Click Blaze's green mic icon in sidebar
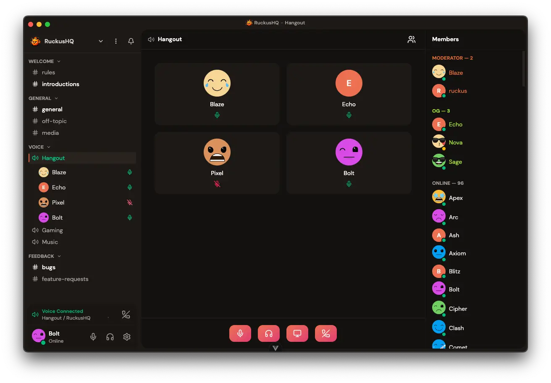This screenshot has width=551, height=383. [130, 172]
